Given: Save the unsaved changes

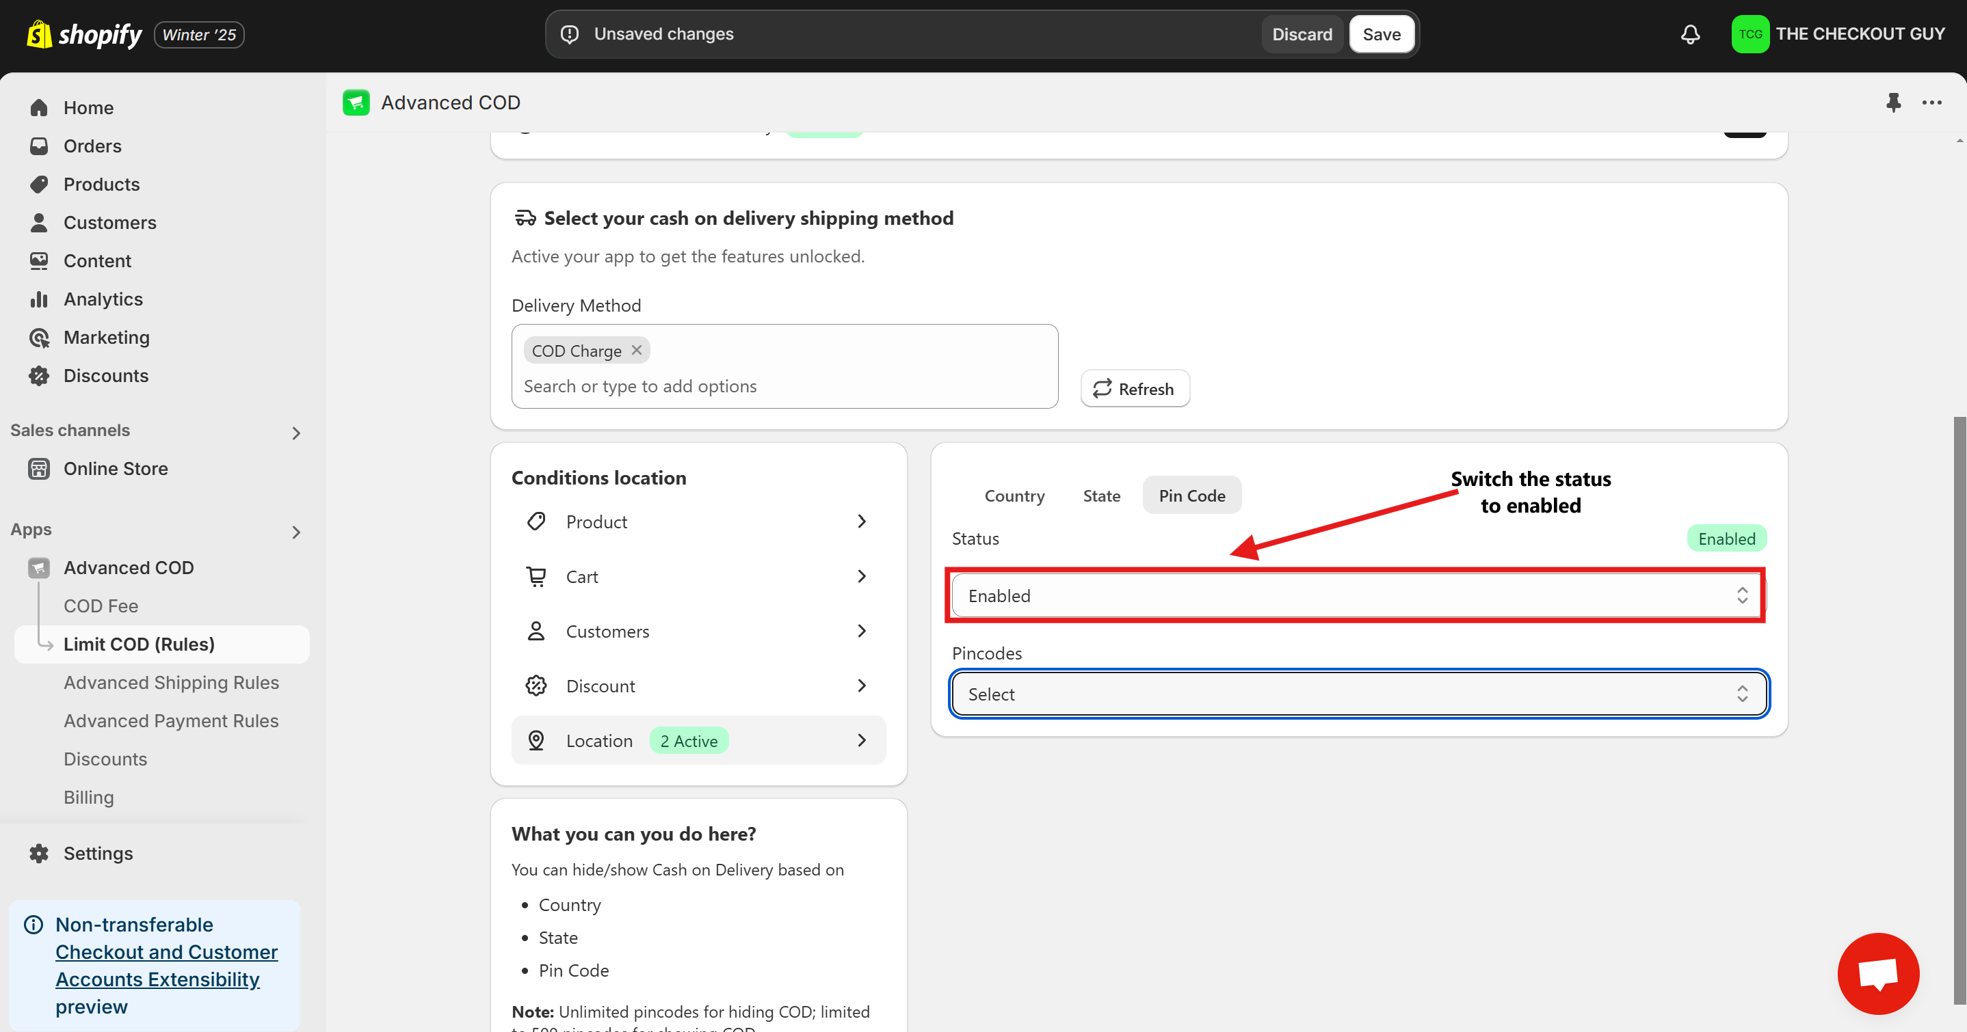Looking at the screenshot, I should coord(1382,34).
